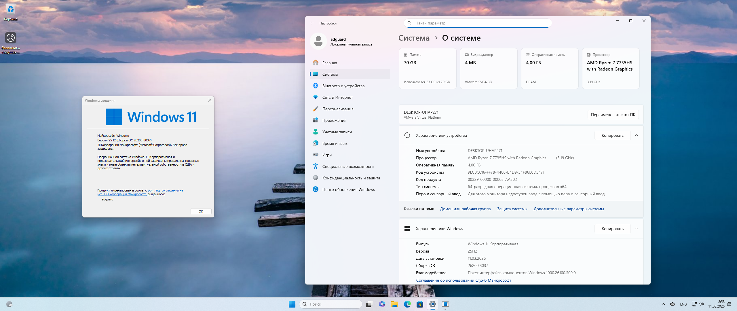This screenshot has height=311, width=737.
Task: Show hidden icons in the system tray
Action: 663,304
